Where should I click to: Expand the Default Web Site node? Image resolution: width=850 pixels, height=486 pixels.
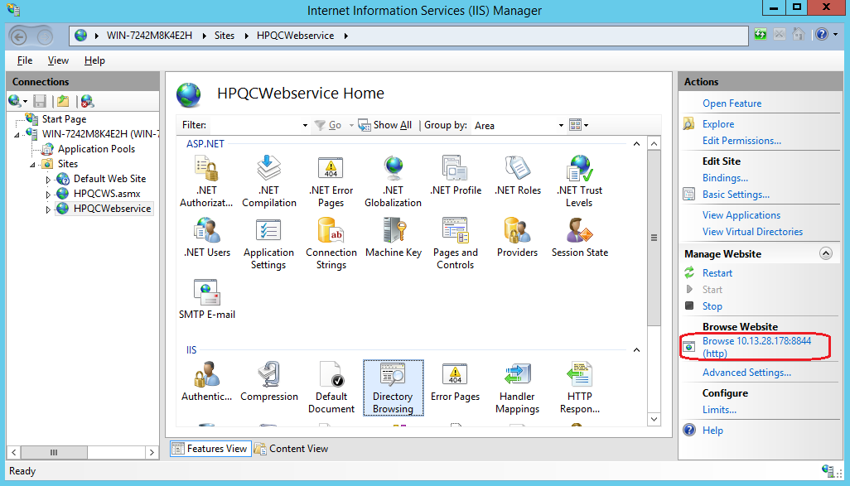(47, 178)
